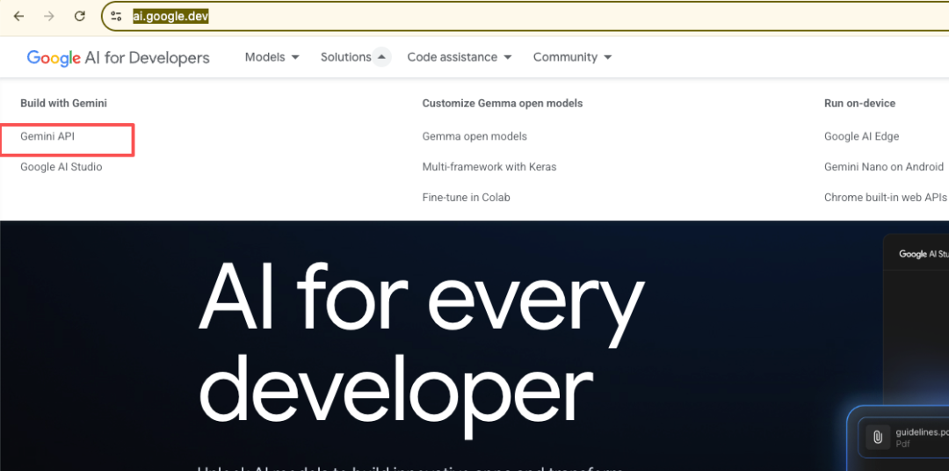Open Gemini Nano on Android link
This screenshot has width=949, height=471.
pyautogui.click(x=884, y=166)
